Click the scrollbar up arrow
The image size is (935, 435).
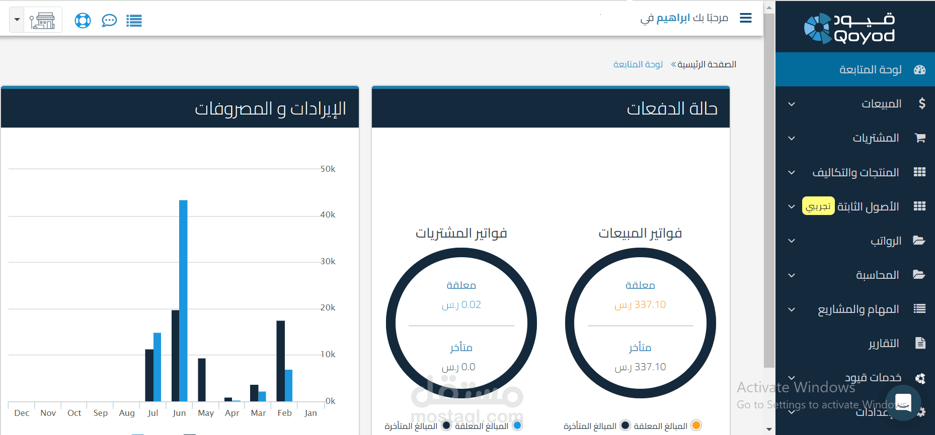(769, 7)
